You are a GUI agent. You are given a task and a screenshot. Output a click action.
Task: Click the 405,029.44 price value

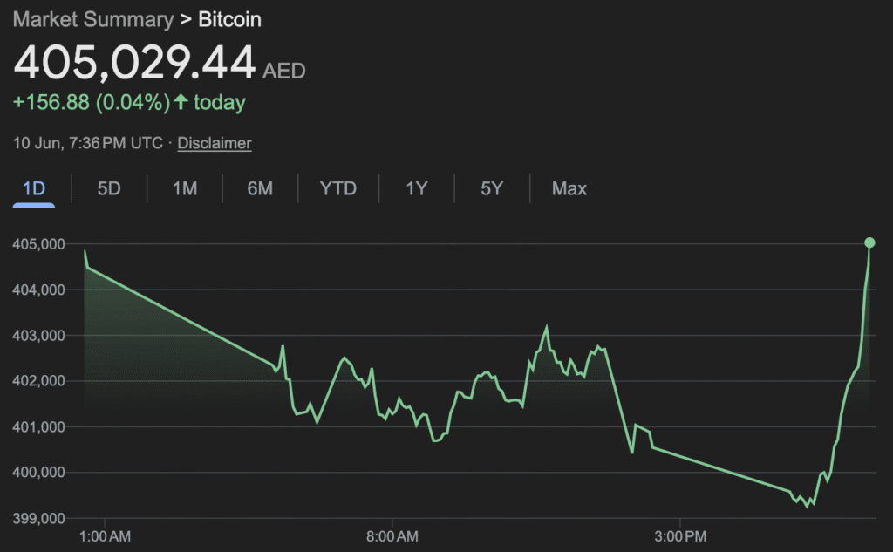(x=134, y=62)
